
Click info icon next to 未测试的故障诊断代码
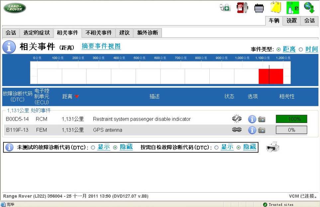pos(9,147)
